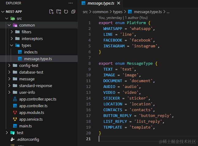Screen dimensions: 198x146
Task: Collapse the NEST-APP root section
Action: point(3,12)
